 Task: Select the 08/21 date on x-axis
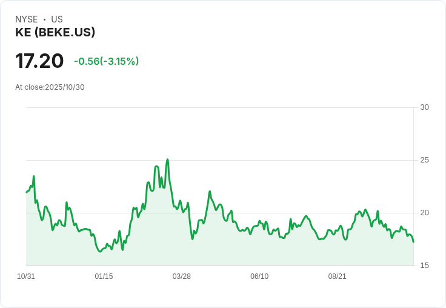point(337,276)
